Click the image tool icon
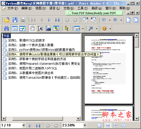 pos(56,28)
